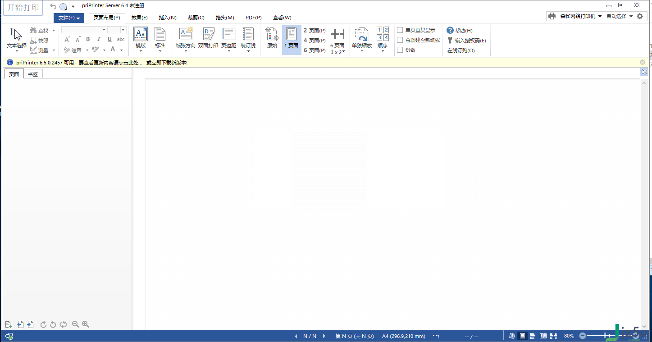Switch to the PDF(P) tab
Image resolution: width=652 pixels, height=342 pixels.
click(x=254, y=18)
